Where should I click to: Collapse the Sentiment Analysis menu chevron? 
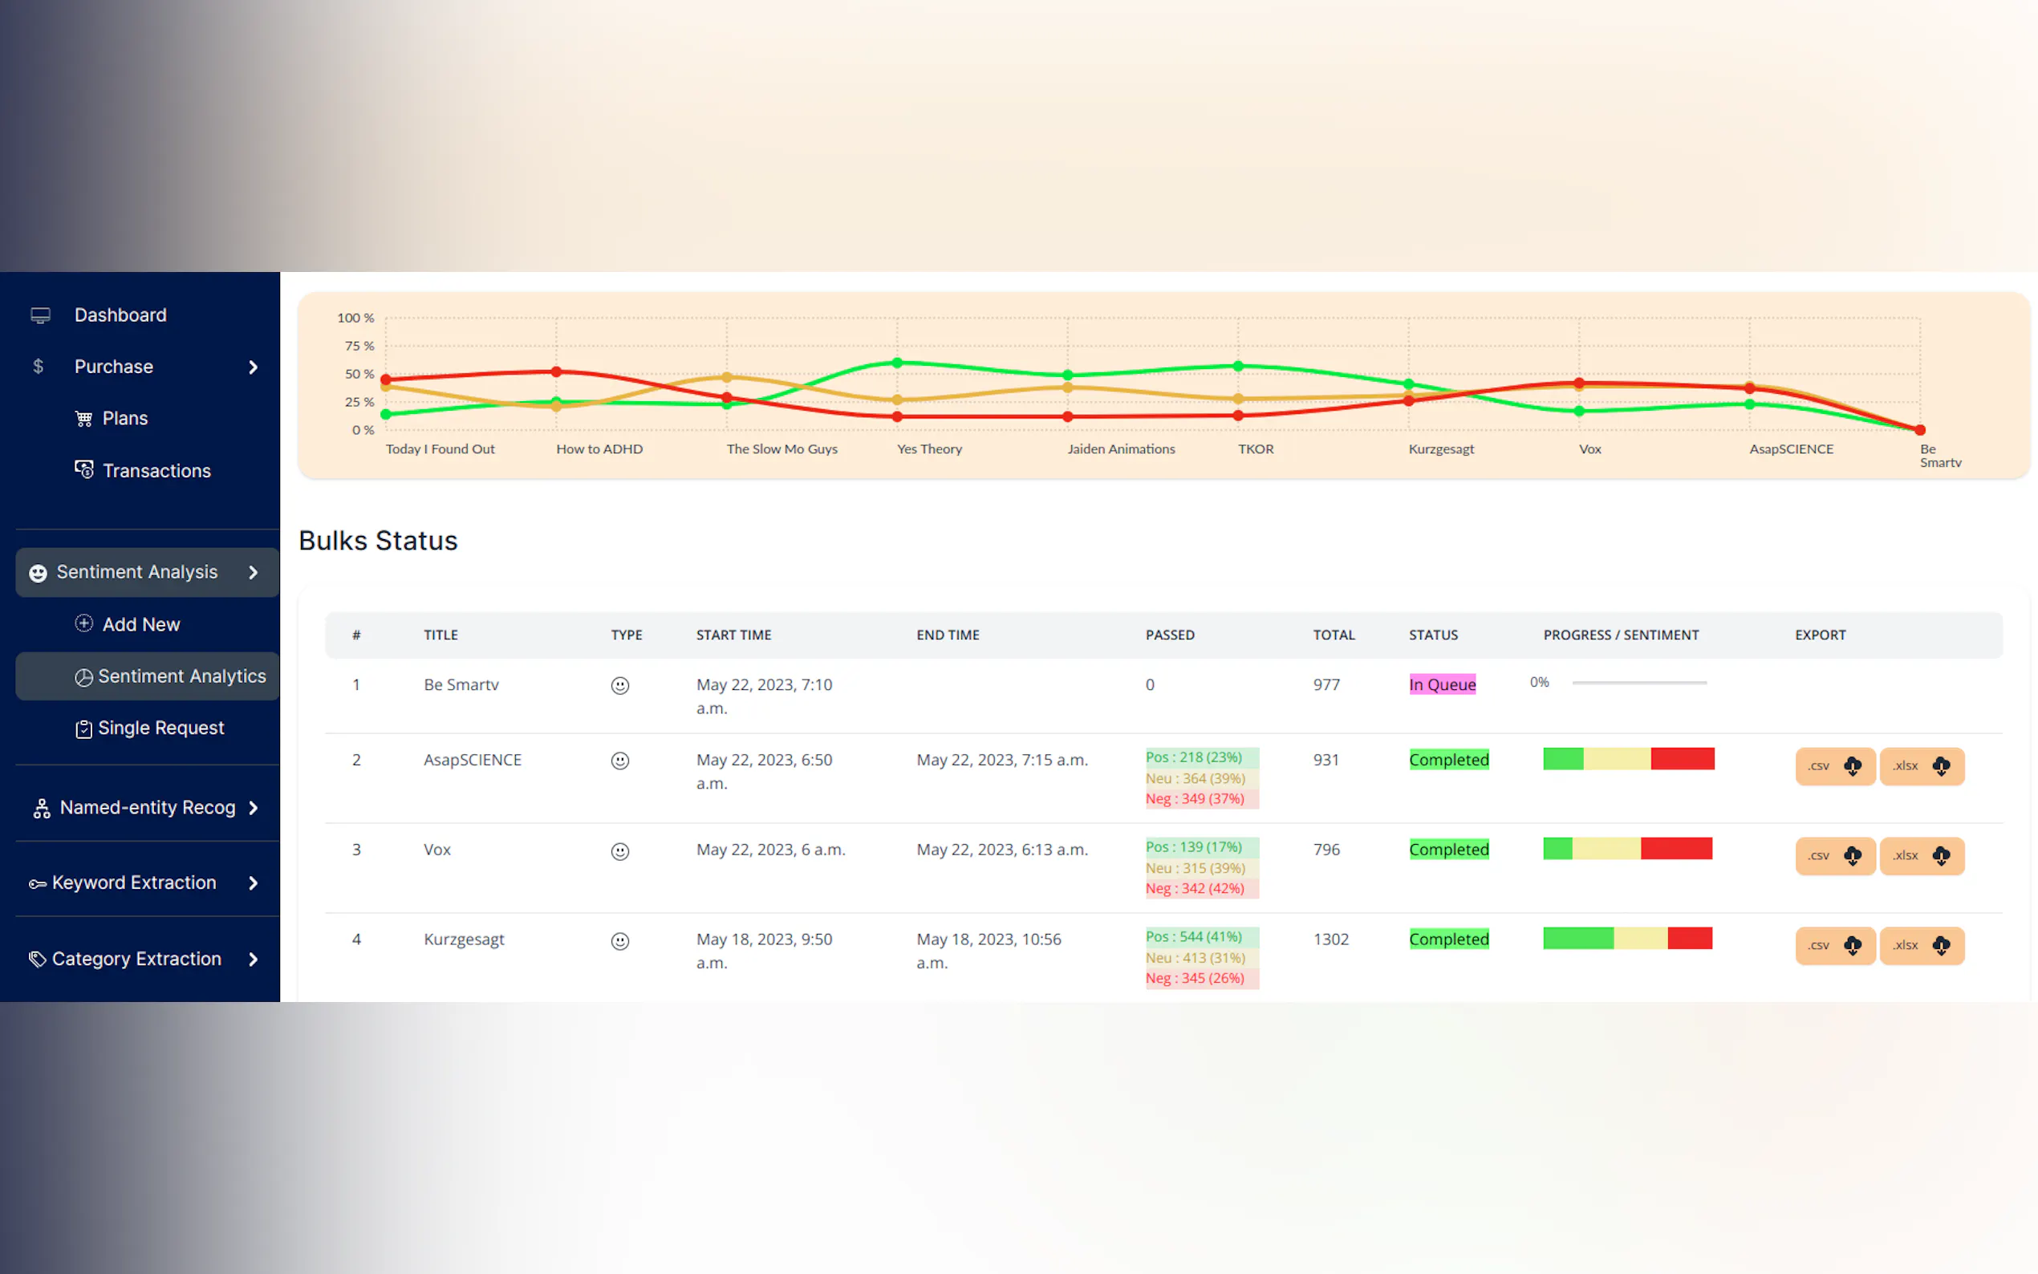tap(253, 572)
